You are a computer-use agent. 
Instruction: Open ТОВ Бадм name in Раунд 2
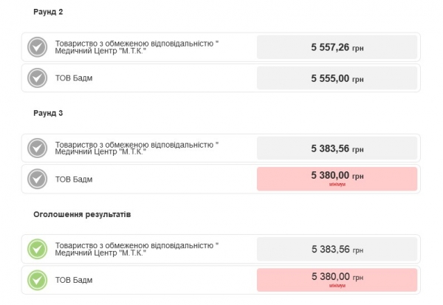[74, 78]
